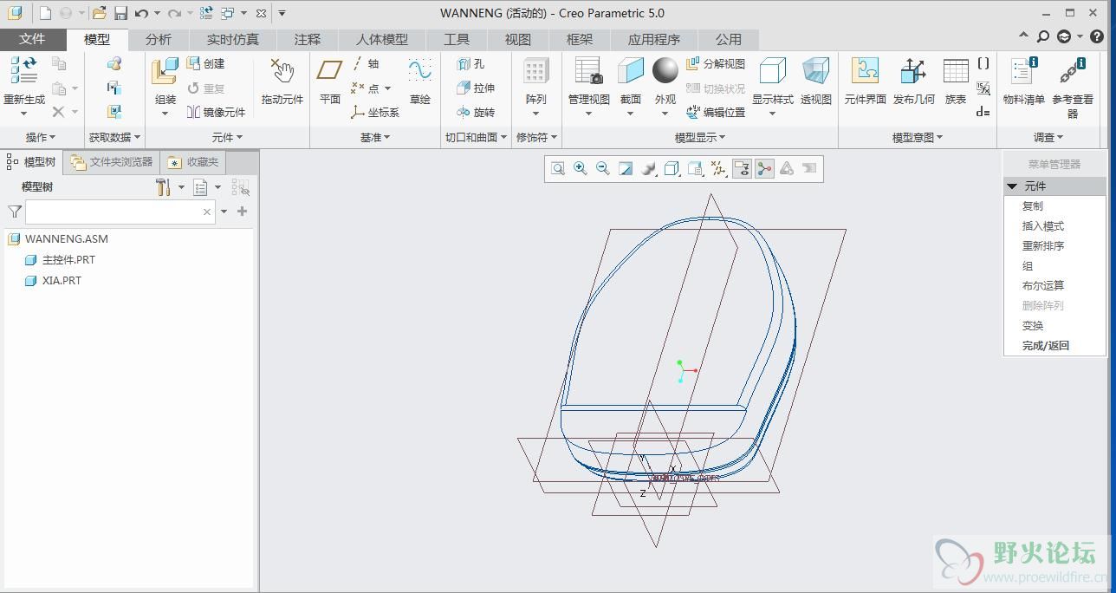Click the Assemble (组装) icon
1116x593 pixels.
(165, 71)
